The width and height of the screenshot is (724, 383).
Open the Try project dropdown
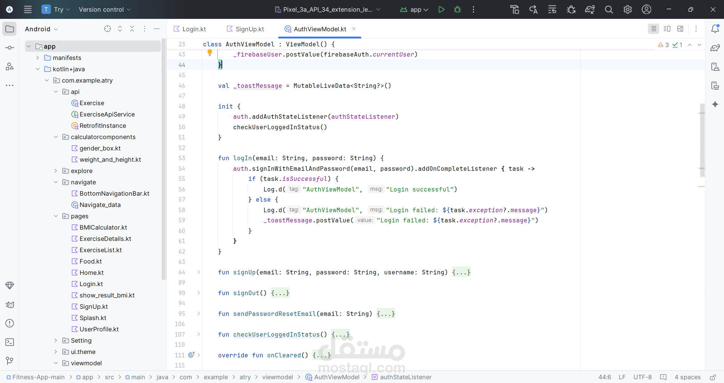tap(56, 9)
